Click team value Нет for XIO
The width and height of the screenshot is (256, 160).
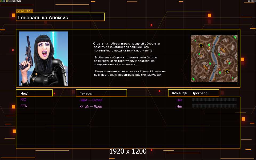tap(179, 100)
